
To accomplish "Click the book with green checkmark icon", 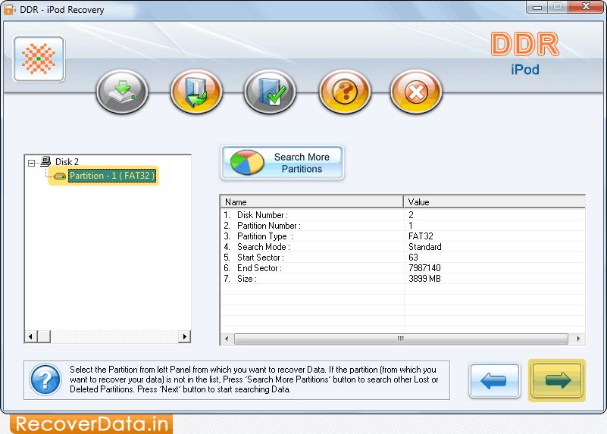I will click(x=271, y=92).
